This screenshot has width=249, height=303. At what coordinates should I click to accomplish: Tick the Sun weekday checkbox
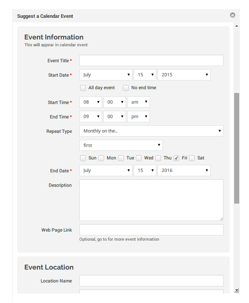click(83, 158)
